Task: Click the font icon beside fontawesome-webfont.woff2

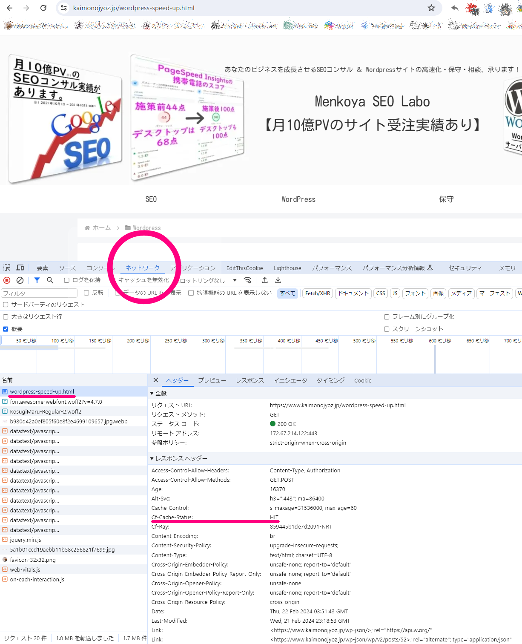Action: (x=5, y=402)
